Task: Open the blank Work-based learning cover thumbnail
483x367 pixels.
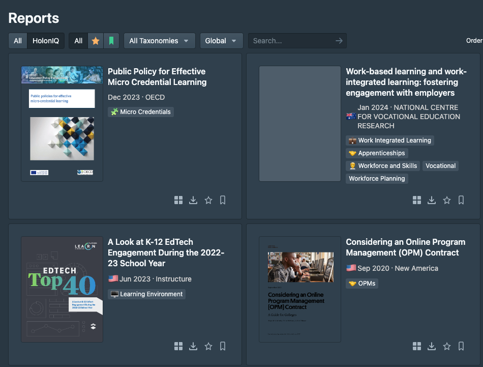Action: click(x=300, y=124)
